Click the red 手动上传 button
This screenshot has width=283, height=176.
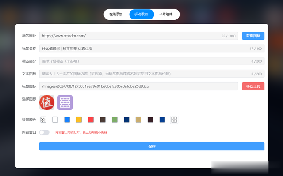[x=253, y=86]
